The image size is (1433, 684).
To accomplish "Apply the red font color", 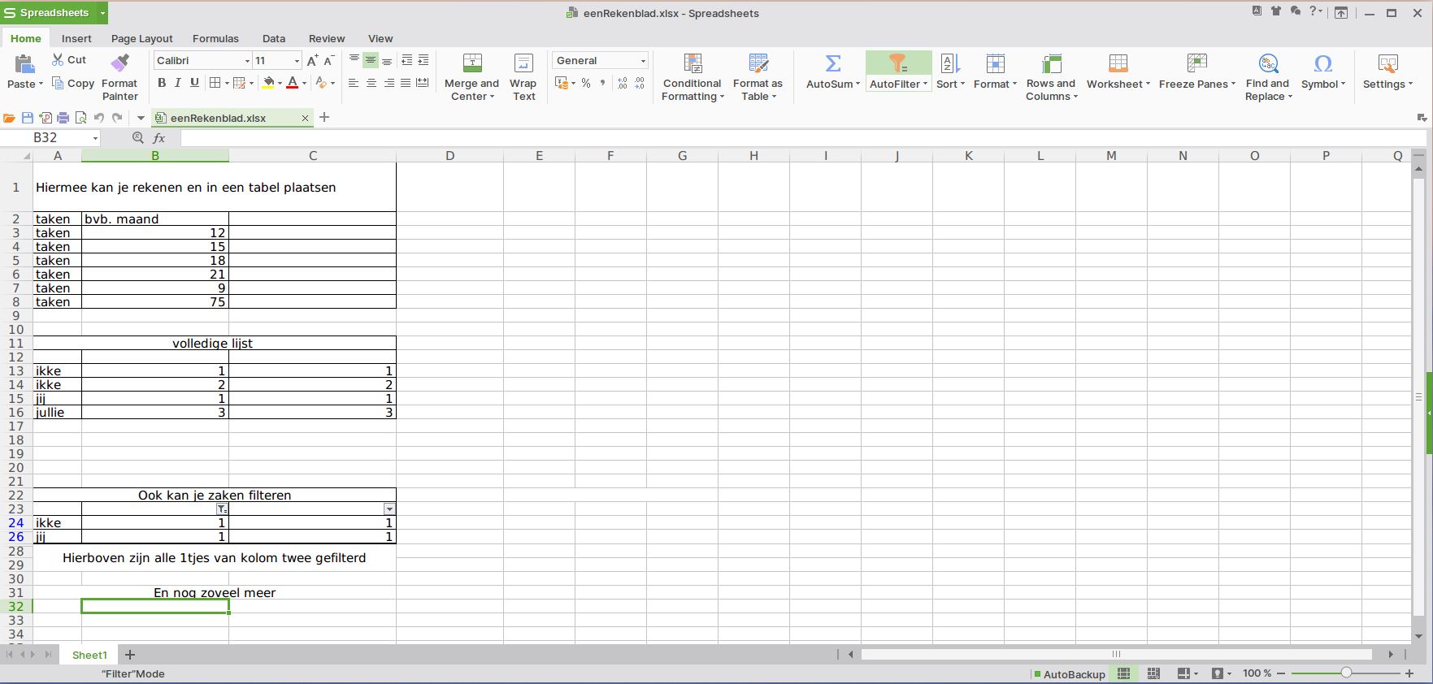I will 293,83.
